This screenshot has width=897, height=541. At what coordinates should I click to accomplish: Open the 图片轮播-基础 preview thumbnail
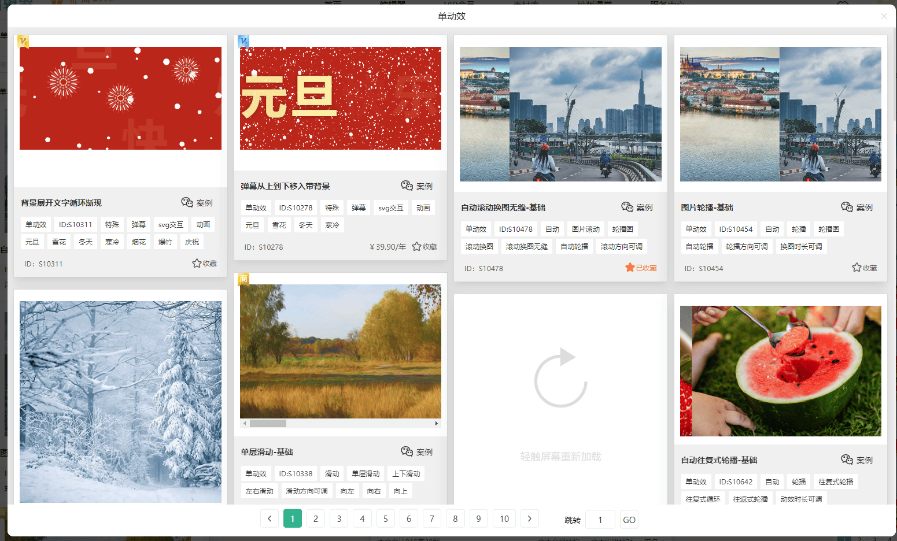point(781,114)
